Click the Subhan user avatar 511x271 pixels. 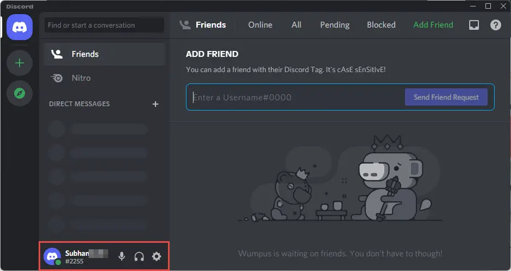click(52, 256)
